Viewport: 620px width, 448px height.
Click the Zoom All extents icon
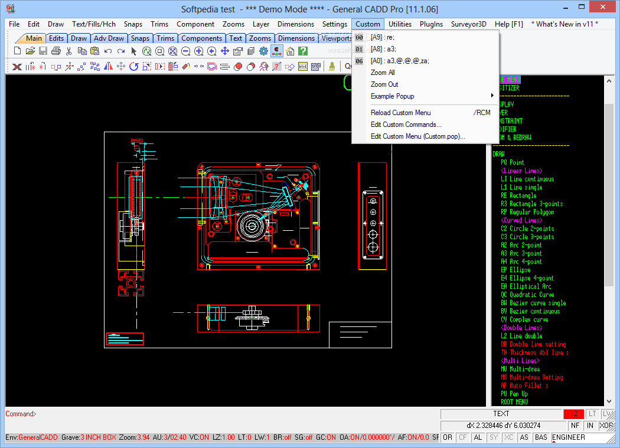(x=173, y=51)
